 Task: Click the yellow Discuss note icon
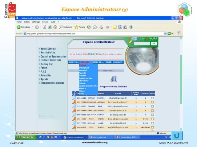tap(115, 27)
